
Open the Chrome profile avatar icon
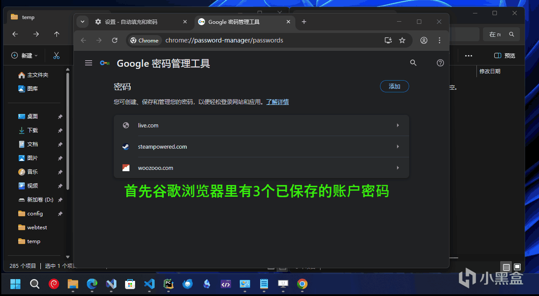[x=423, y=40]
